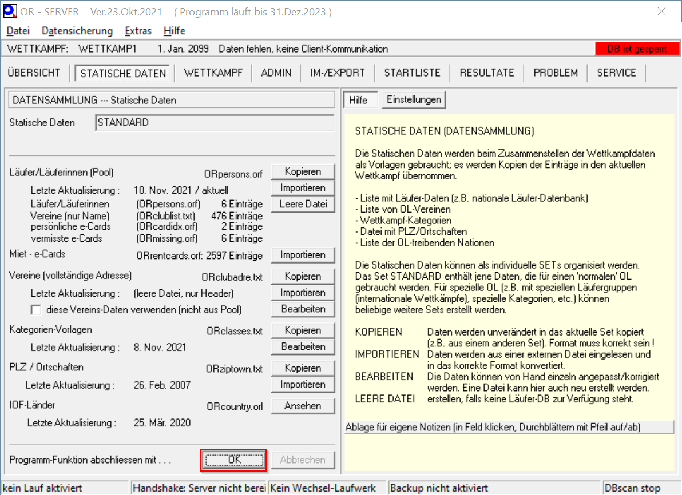Confirm with the OK button

(x=234, y=460)
